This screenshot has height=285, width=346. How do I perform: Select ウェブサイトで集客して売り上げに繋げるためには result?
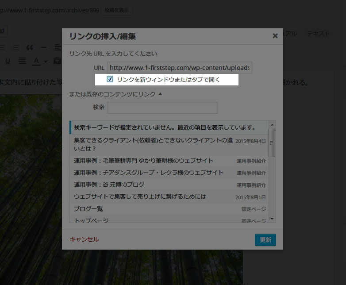click(169, 196)
